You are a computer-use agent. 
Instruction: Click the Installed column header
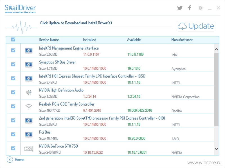[x=89, y=40]
